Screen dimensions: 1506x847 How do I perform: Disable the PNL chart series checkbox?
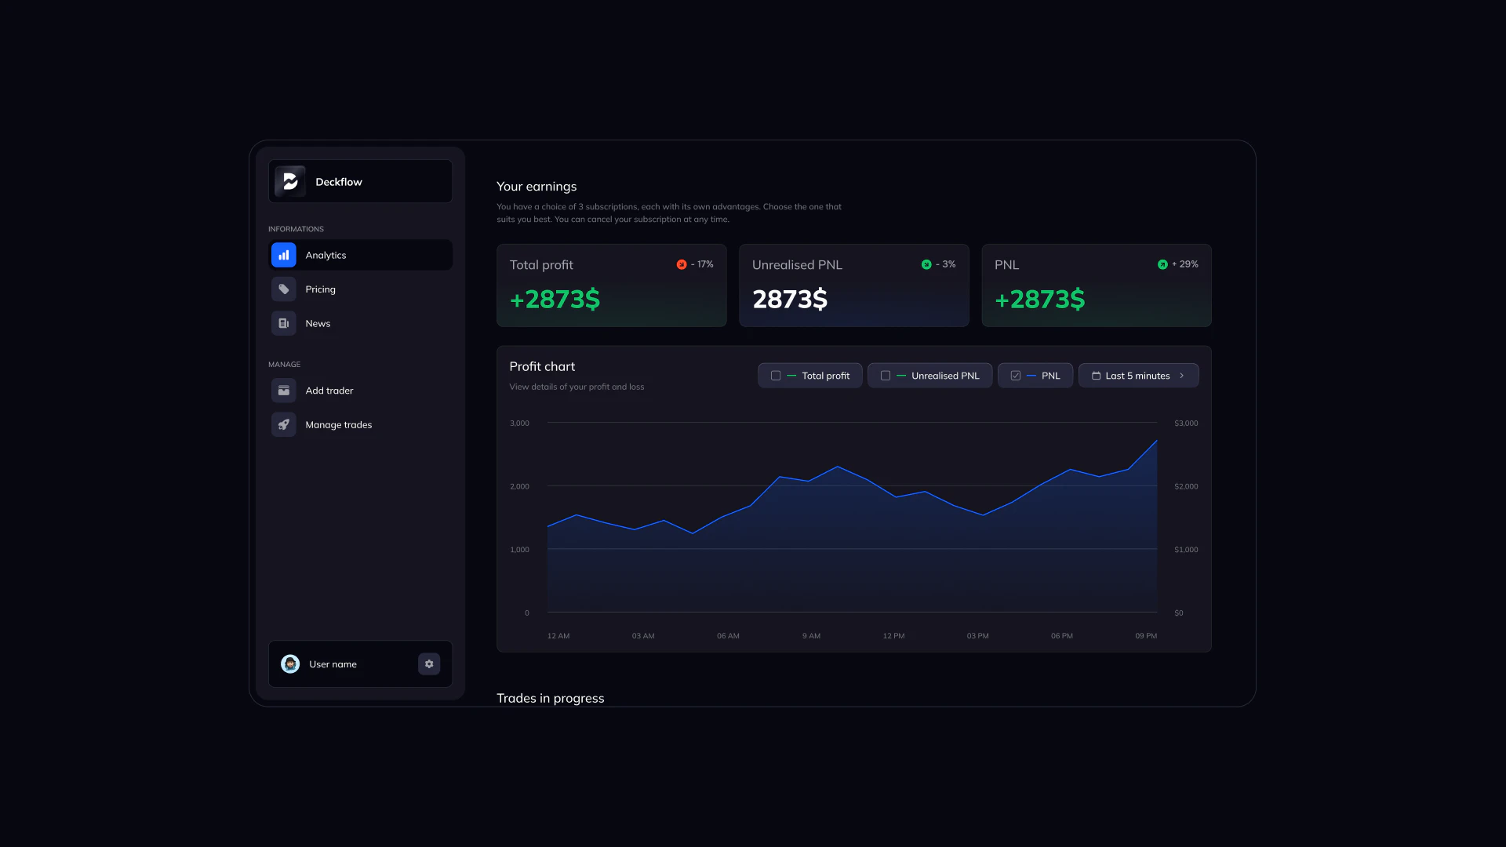(x=1016, y=375)
